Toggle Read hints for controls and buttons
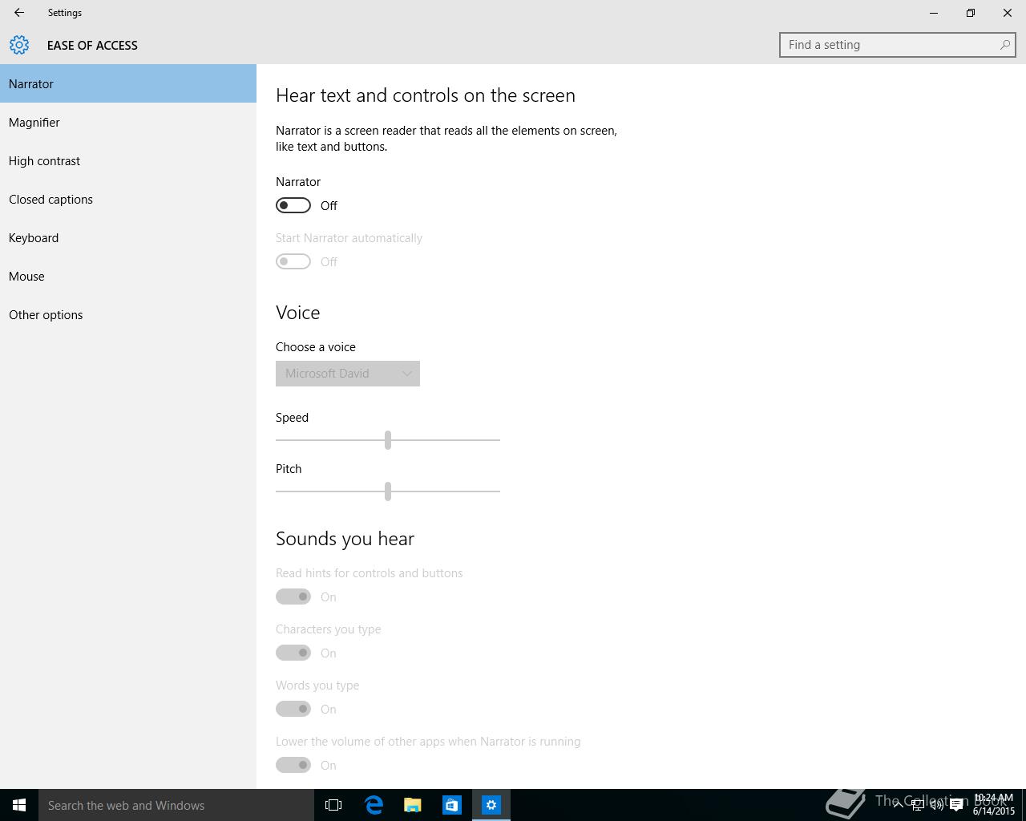The height and width of the screenshot is (821, 1026). tap(293, 597)
